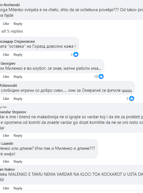The height and width of the screenshot is (193, 143).
Task: Like Стојановски's comment about Горазд
Action: 6,54
